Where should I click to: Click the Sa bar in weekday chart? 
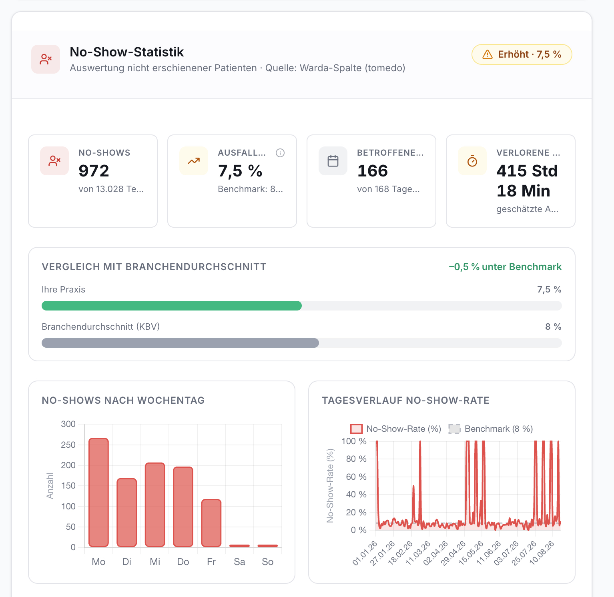coord(239,546)
